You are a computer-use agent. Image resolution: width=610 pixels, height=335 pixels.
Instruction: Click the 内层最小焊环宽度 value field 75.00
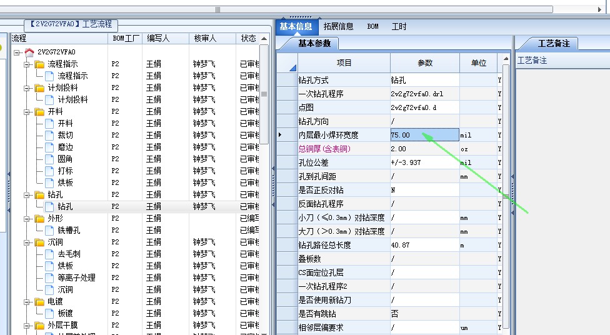(x=425, y=135)
